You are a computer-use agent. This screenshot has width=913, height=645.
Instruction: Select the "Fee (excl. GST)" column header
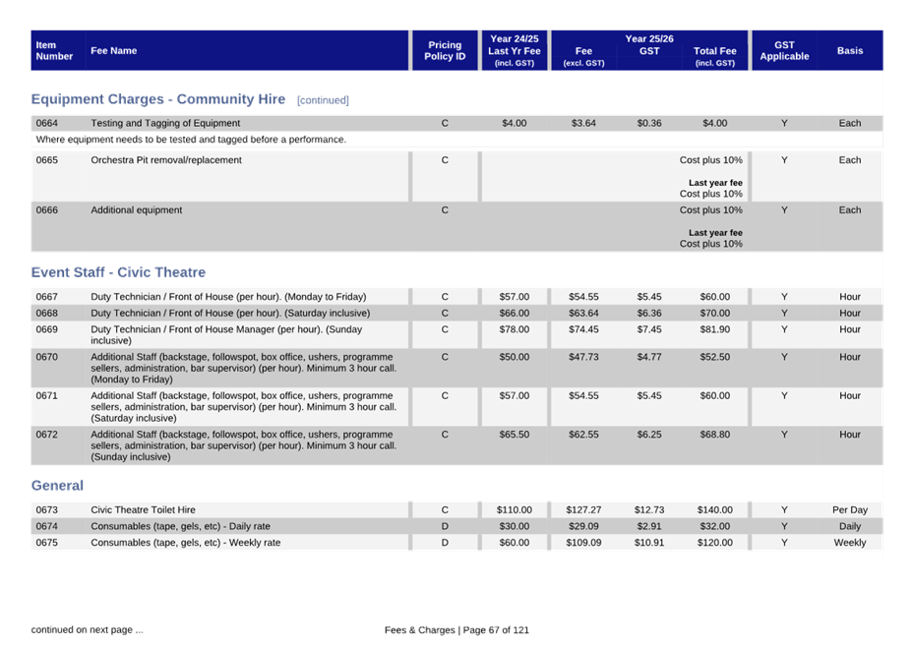pos(583,56)
